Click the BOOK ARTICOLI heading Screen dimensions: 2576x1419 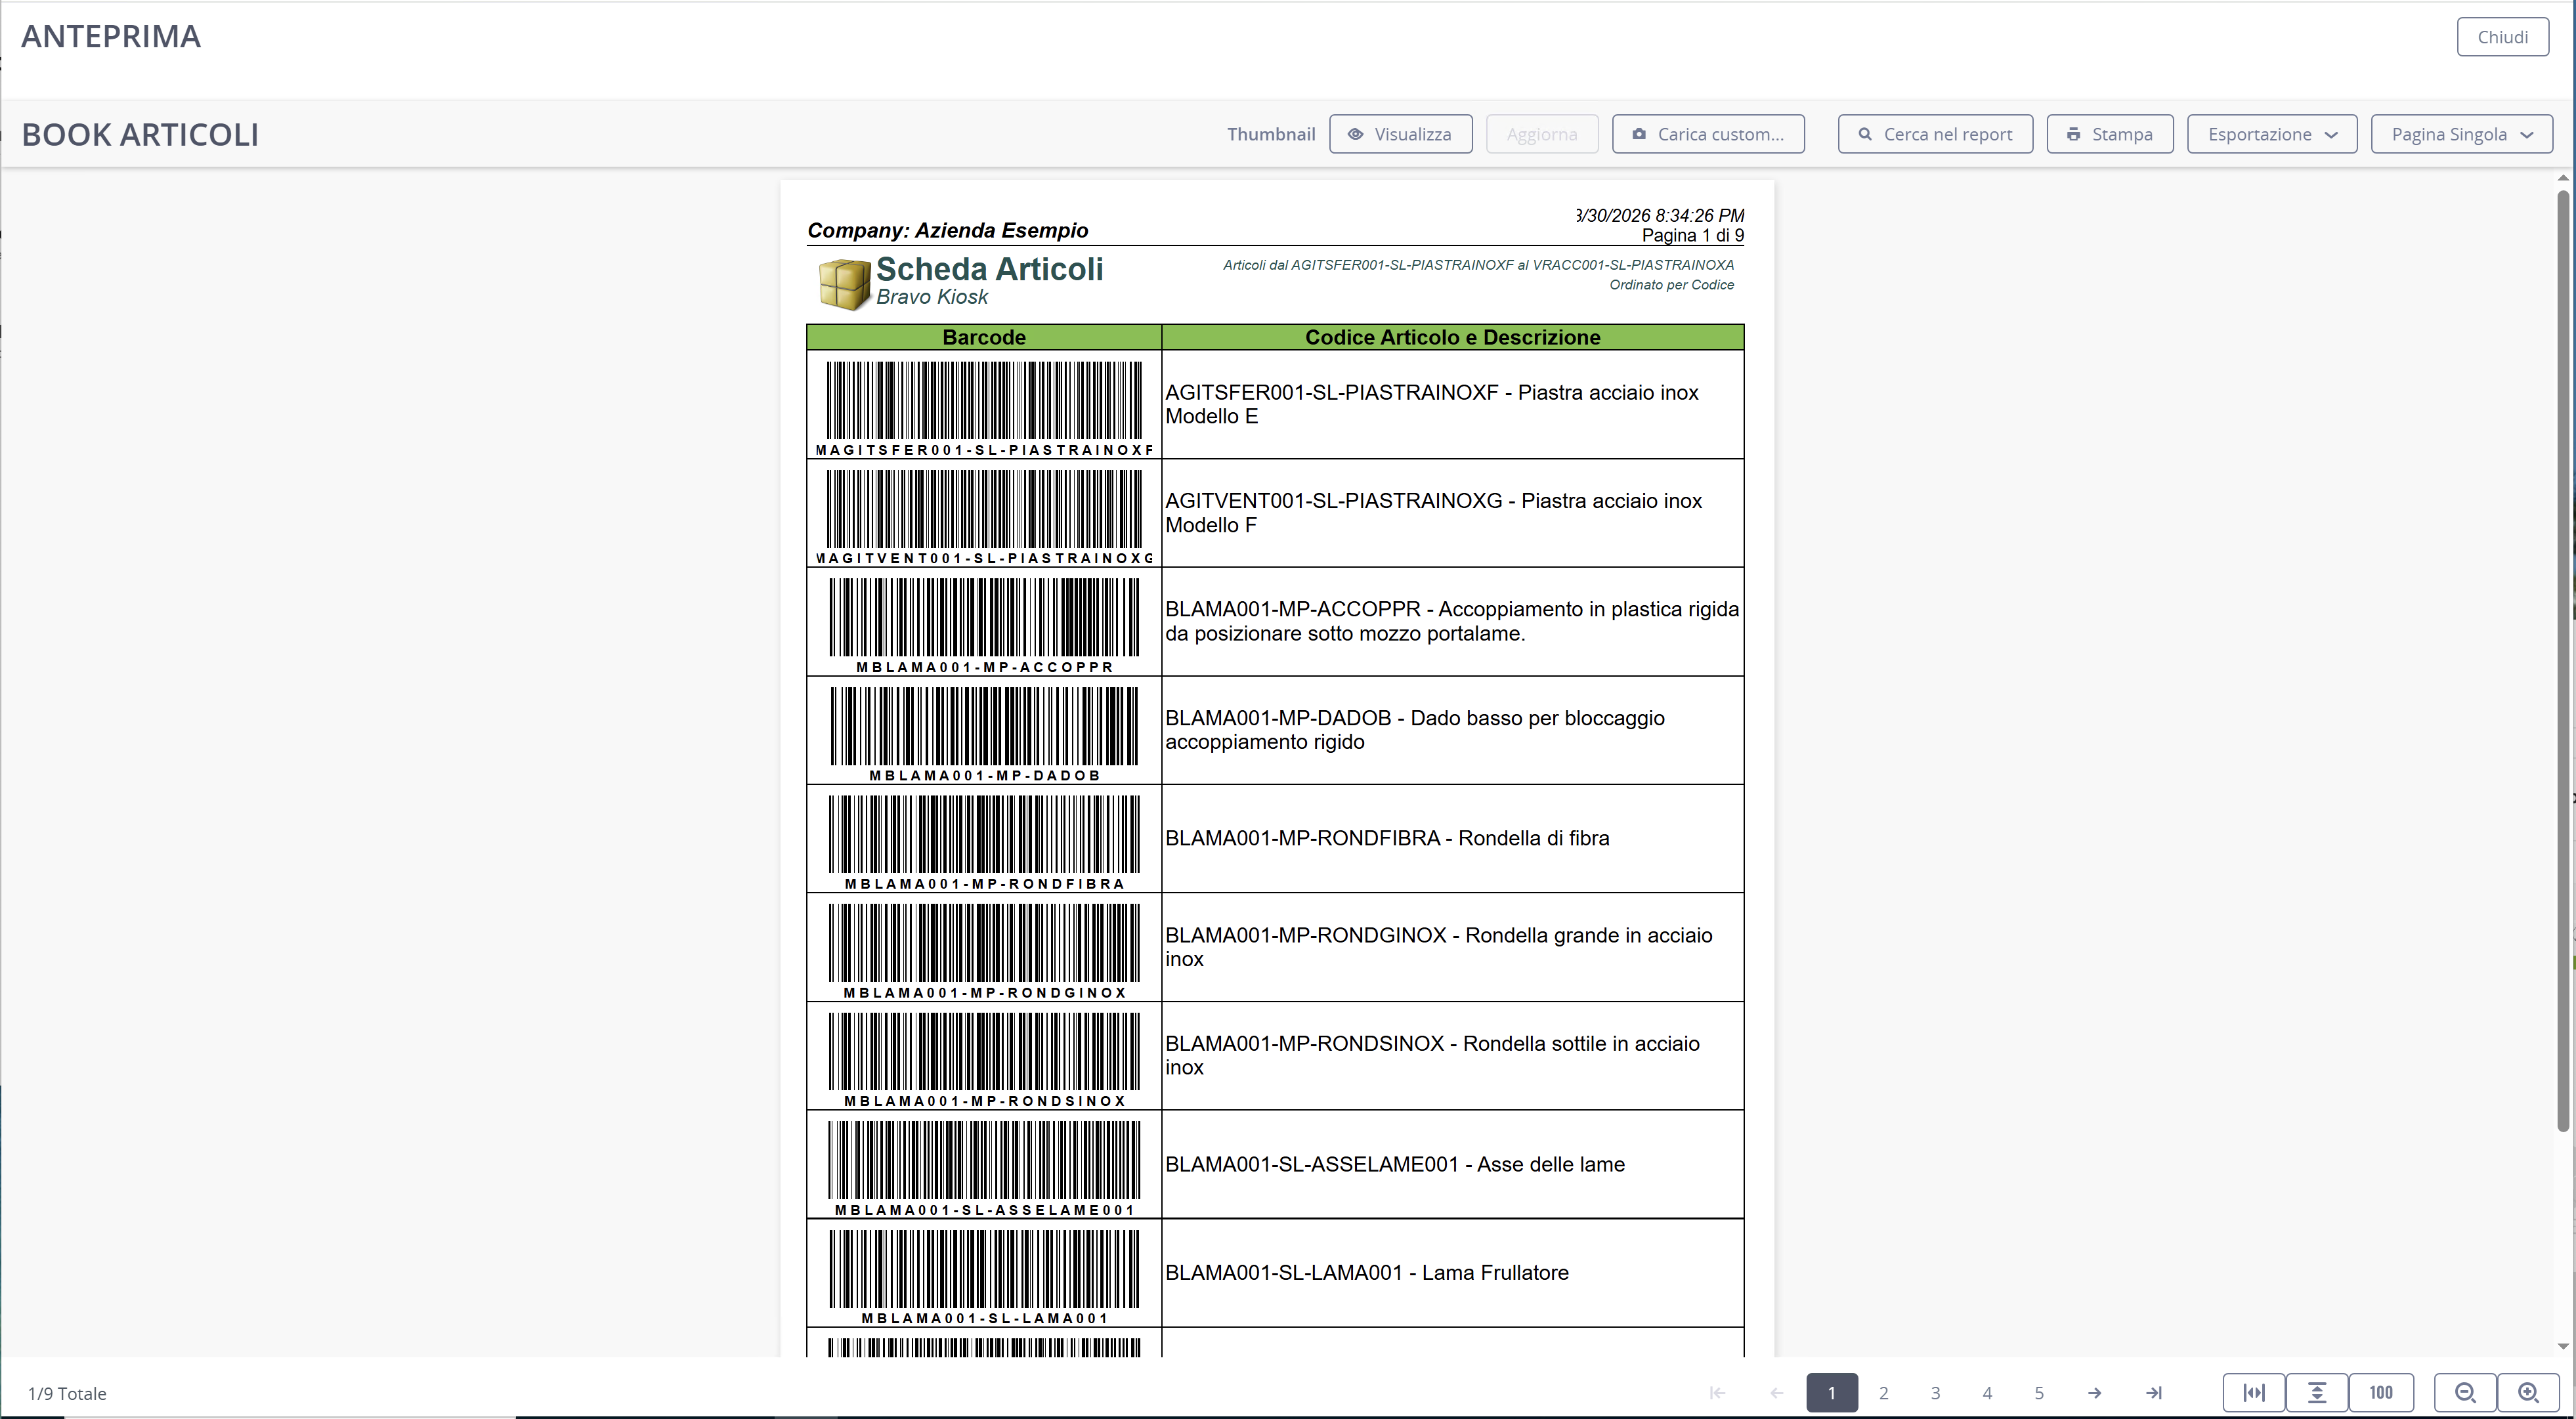(140, 134)
